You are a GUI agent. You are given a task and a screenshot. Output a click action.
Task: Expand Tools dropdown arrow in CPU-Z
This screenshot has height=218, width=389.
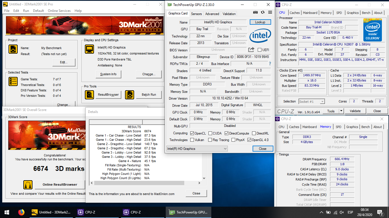click(x=341, y=111)
